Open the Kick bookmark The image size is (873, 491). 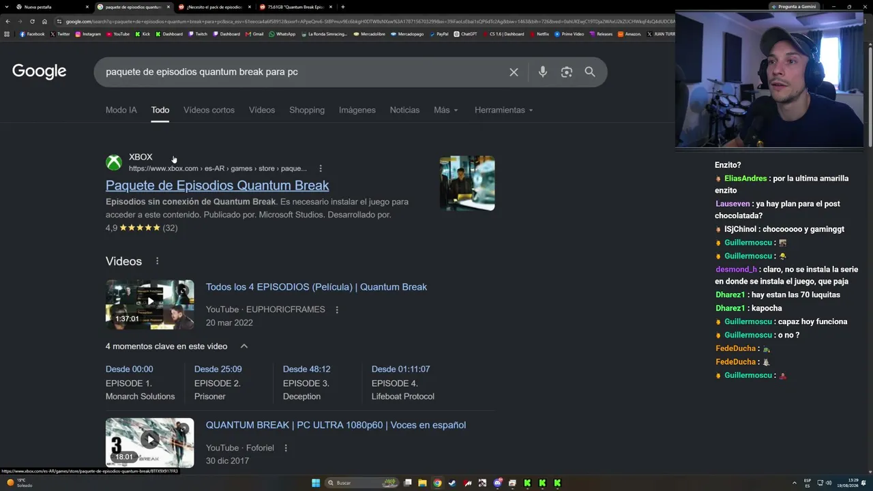pos(143,34)
